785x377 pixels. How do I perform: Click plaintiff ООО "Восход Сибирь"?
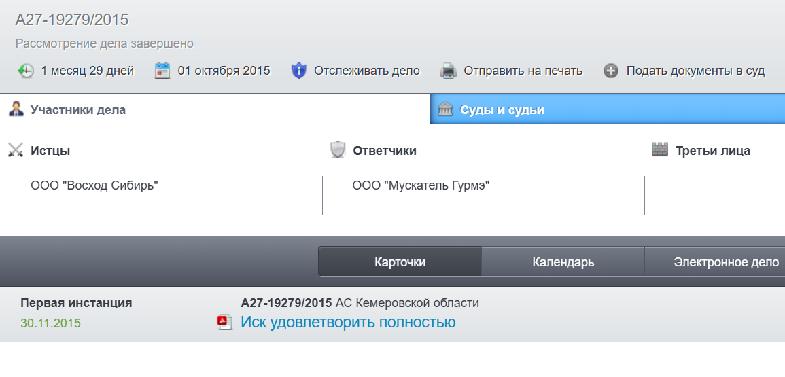(94, 185)
